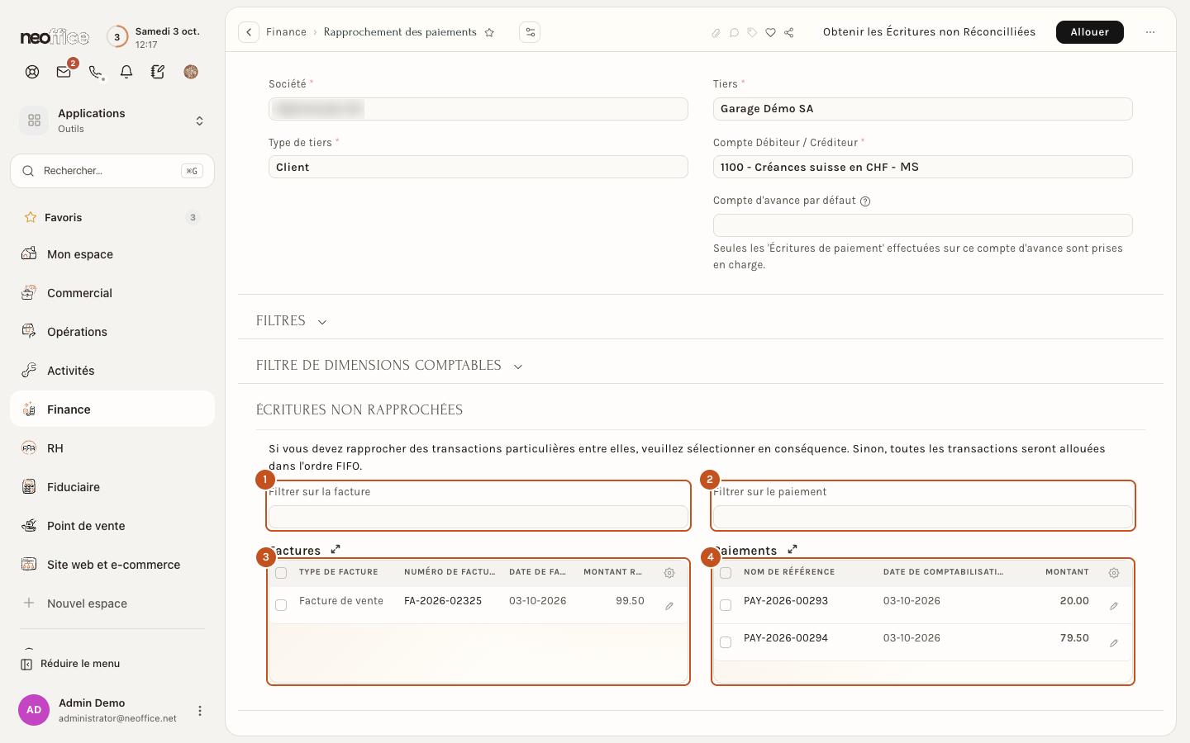The image size is (1190, 743).
Task: Open Fiduciaire in the sidebar menu
Action: tap(112, 487)
